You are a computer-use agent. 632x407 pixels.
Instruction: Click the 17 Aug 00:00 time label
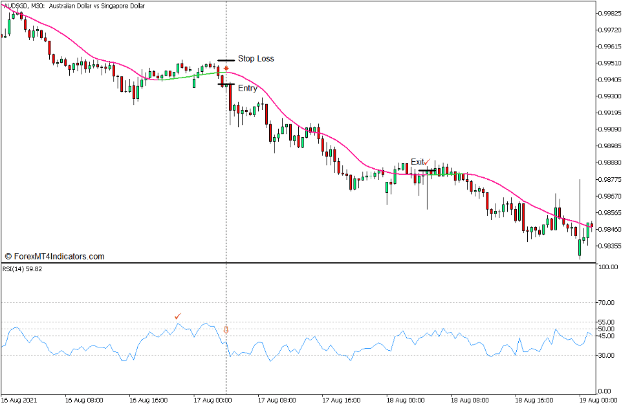212,401
